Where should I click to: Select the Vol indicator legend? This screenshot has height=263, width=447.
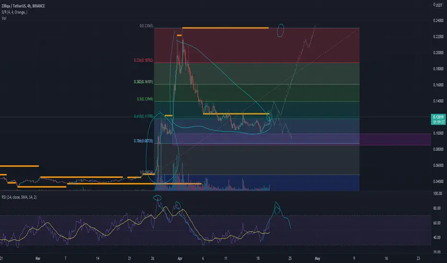tap(4, 18)
